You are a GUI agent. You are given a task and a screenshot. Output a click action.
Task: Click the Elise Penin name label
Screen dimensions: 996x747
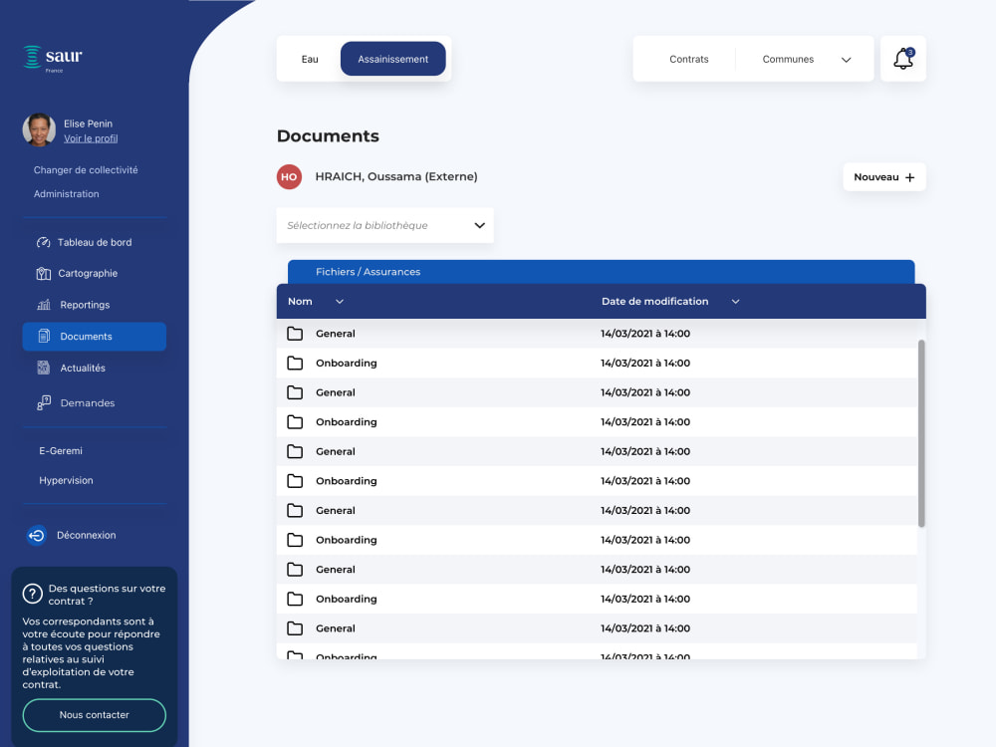(88, 124)
